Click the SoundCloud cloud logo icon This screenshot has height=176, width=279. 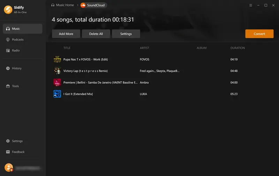pos(83,5)
